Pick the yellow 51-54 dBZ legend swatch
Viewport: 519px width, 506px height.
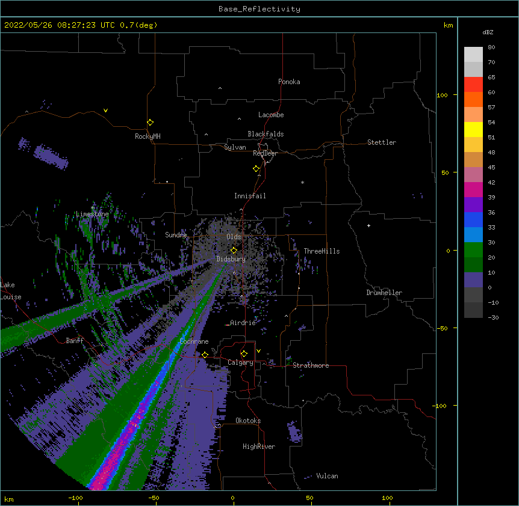(473, 129)
